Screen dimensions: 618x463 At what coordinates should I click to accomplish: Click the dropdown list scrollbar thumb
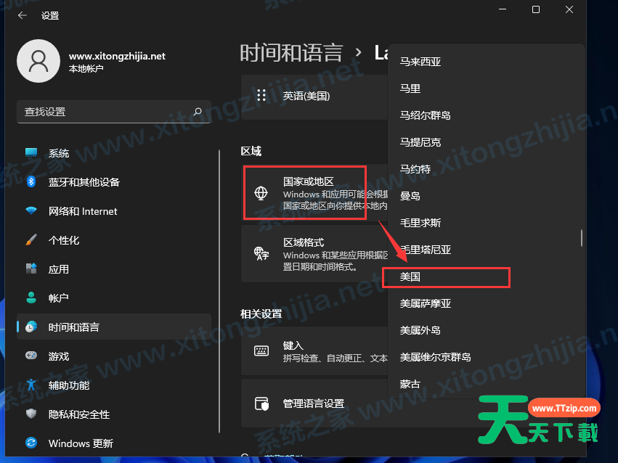(x=582, y=238)
